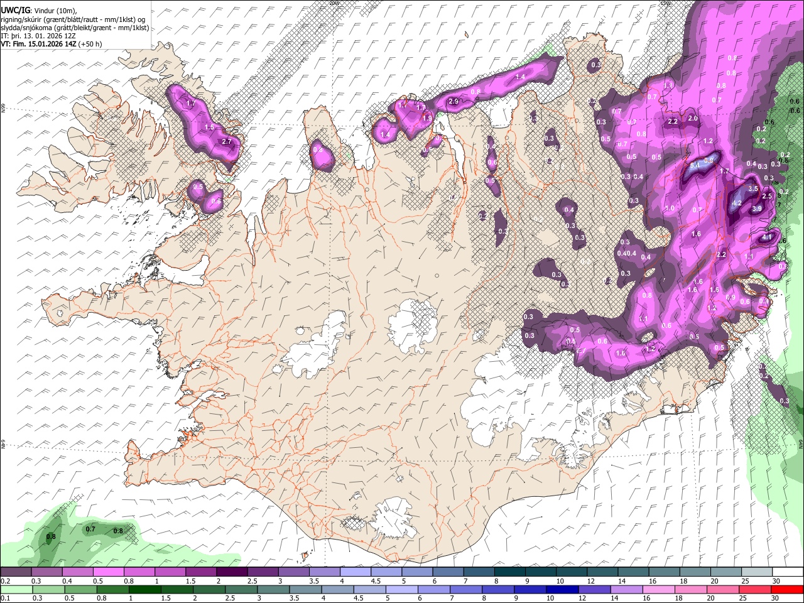The image size is (804, 603).
Task: Pick the deep blue rain swatch between 10 and 12
Action: click(561, 589)
